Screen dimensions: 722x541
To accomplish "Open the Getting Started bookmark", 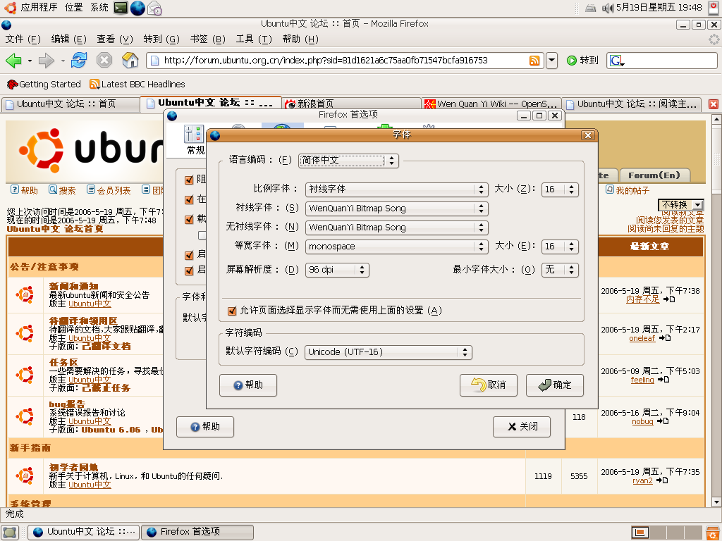I will 44,85.
